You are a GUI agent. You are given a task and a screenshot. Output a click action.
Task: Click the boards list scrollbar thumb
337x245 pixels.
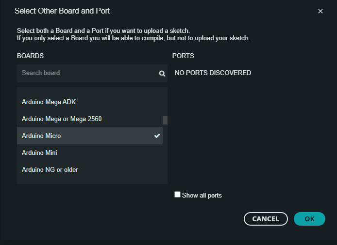tap(165, 120)
